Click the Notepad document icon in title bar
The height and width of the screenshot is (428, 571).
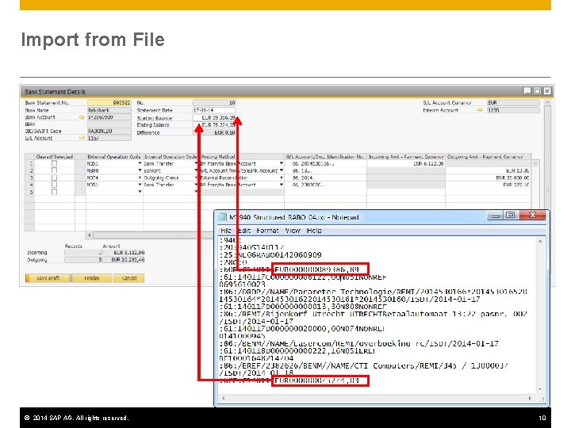click(222, 217)
